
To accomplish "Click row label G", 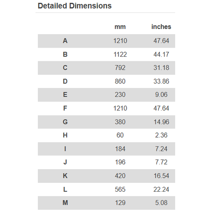I will coord(65,122).
